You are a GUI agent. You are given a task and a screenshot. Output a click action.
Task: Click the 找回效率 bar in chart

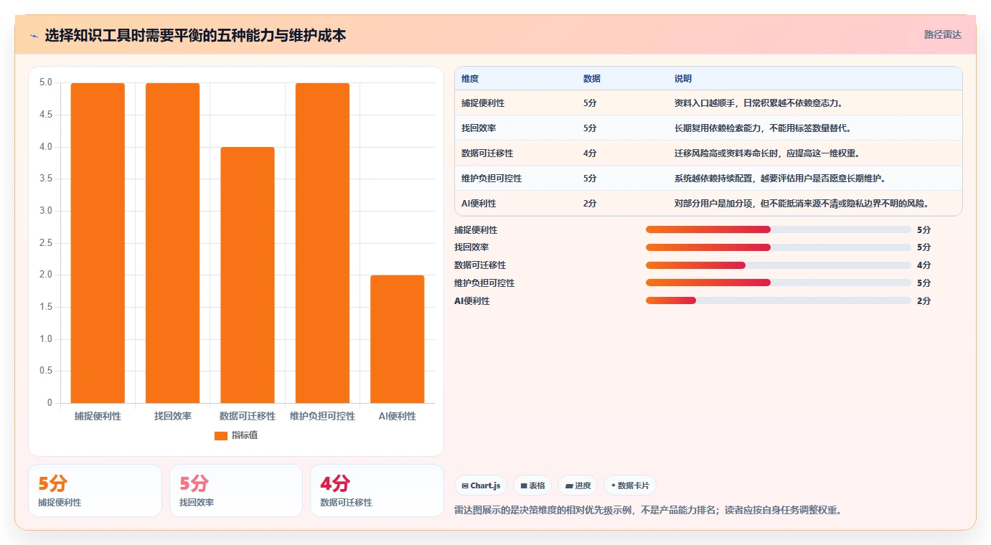tap(172, 243)
